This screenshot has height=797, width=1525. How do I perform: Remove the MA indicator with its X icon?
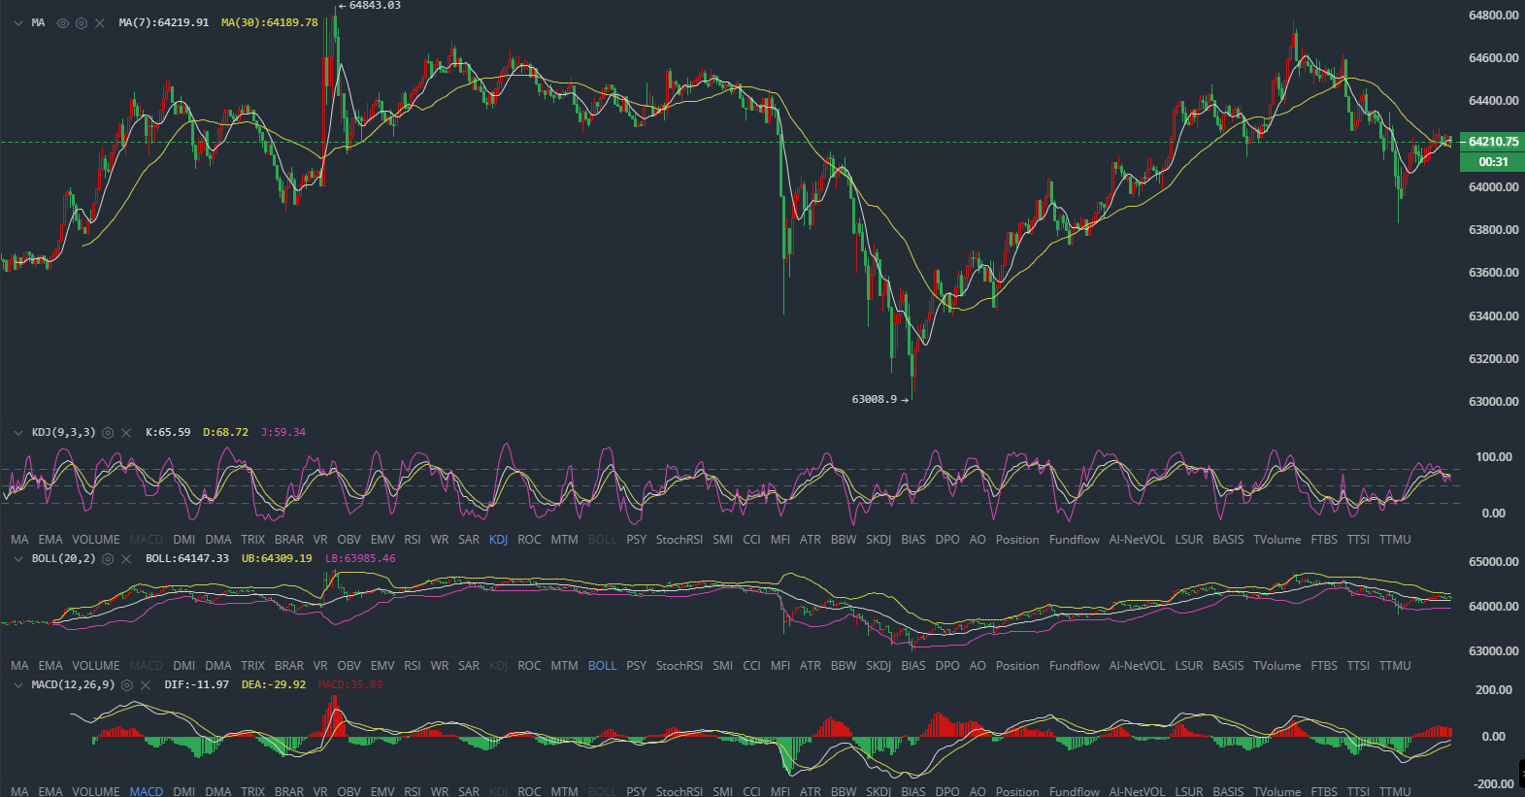(x=100, y=23)
